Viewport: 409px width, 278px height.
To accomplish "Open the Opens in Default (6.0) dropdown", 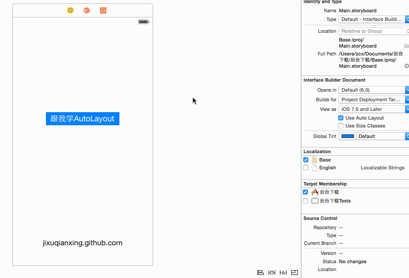I will pyautogui.click(x=373, y=90).
